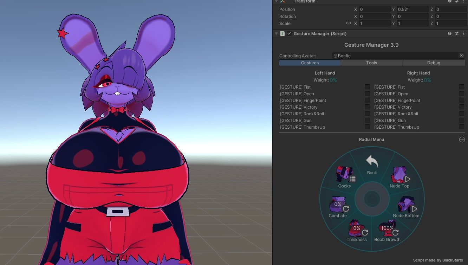Switch to the Debug tab
Screen dimensions: 468x265
pos(434,63)
